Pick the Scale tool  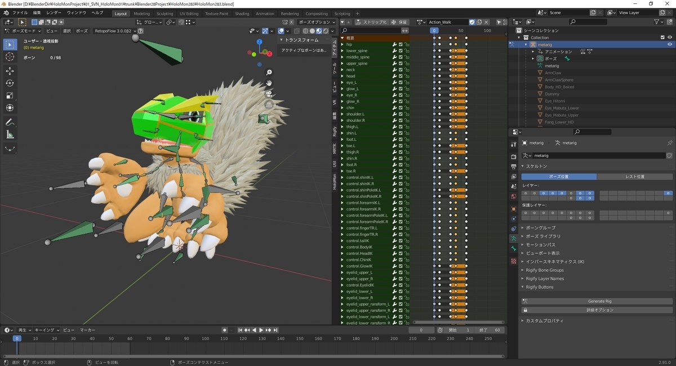[10, 96]
